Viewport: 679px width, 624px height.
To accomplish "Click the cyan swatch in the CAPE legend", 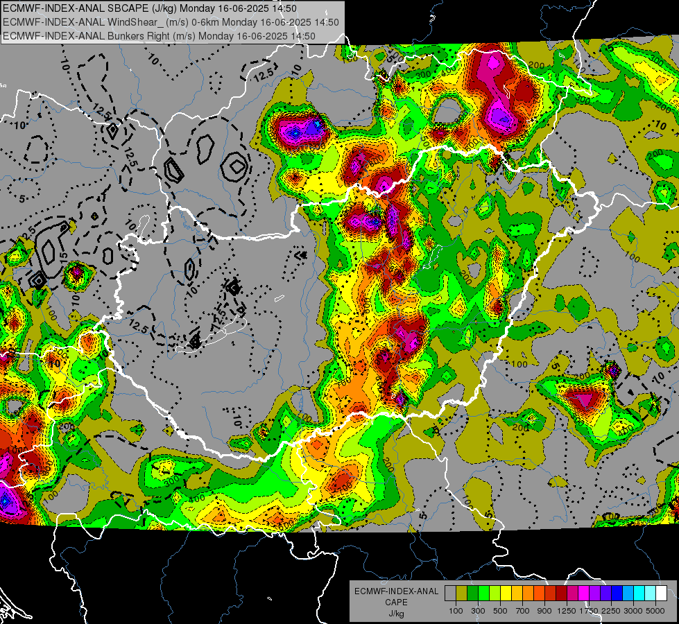I will [639, 593].
